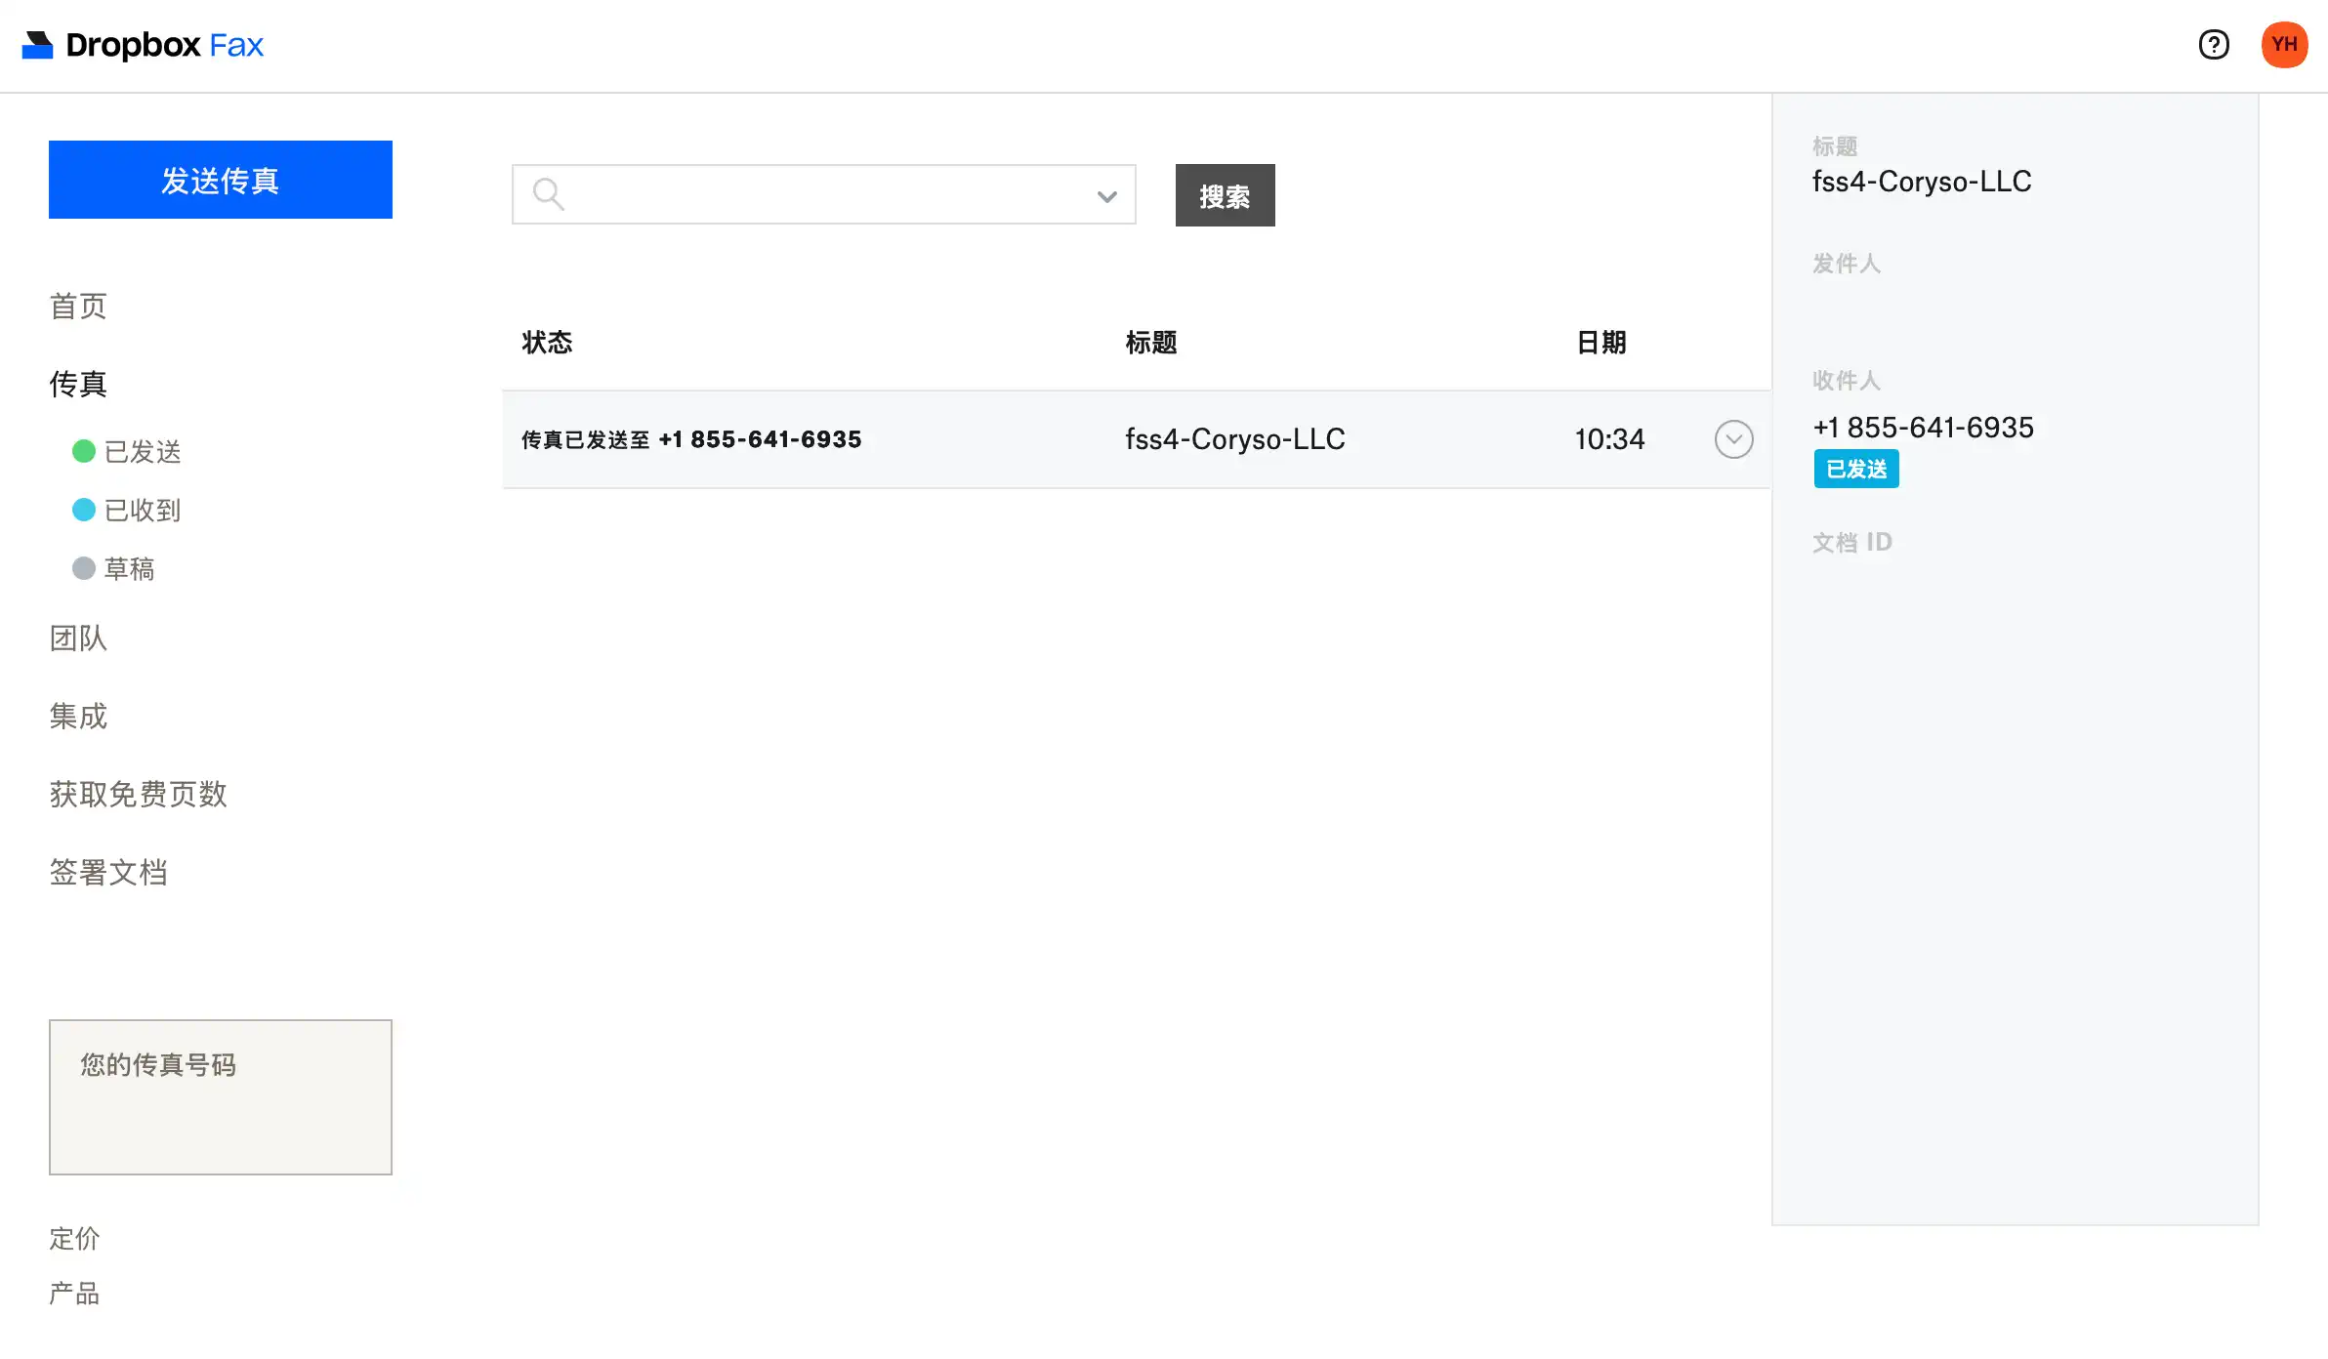
Task: Expand fax row options circle chevron
Action: click(1733, 439)
